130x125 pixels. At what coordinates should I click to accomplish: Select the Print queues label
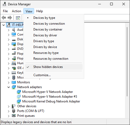point(26,116)
